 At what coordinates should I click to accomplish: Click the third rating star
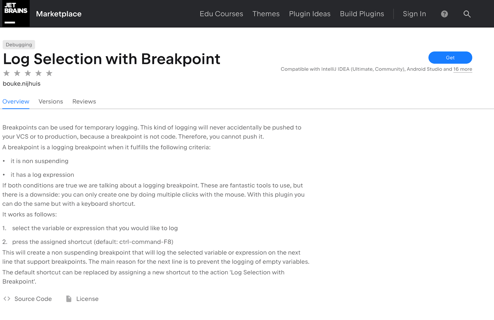click(x=28, y=73)
